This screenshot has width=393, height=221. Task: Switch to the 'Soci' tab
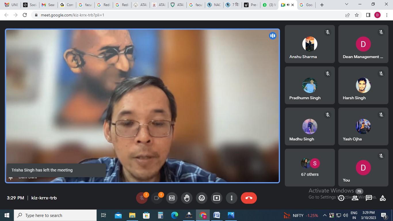(x=30, y=5)
